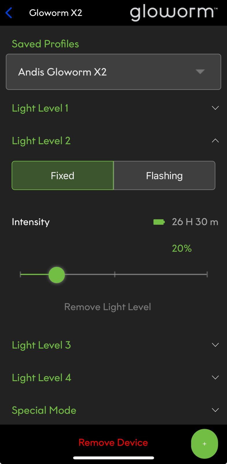Click the Light Level 1 chevron icon

[x=215, y=108]
